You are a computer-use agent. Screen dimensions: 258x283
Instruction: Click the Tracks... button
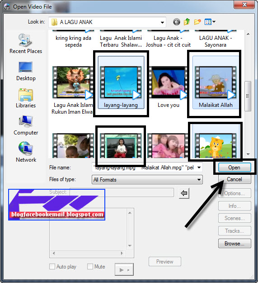[x=235, y=231]
